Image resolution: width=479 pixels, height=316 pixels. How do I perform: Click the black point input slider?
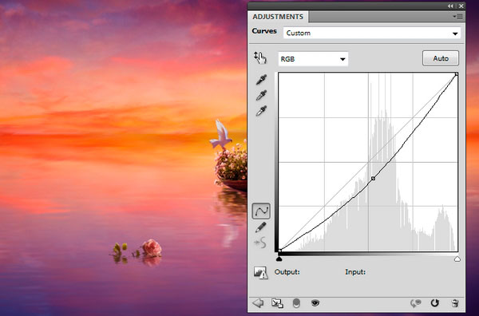click(x=279, y=259)
